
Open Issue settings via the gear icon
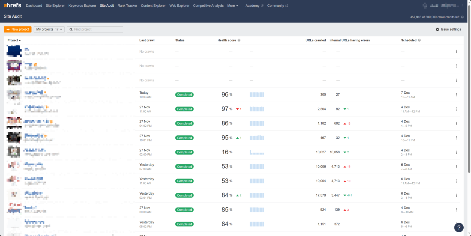438,29
